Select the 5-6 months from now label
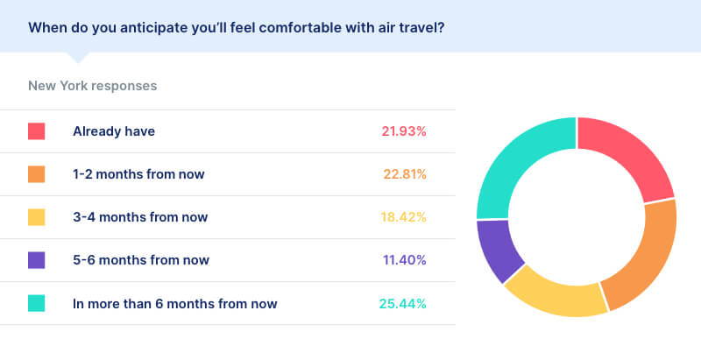This screenshot has height=339, width=701. 141,260
